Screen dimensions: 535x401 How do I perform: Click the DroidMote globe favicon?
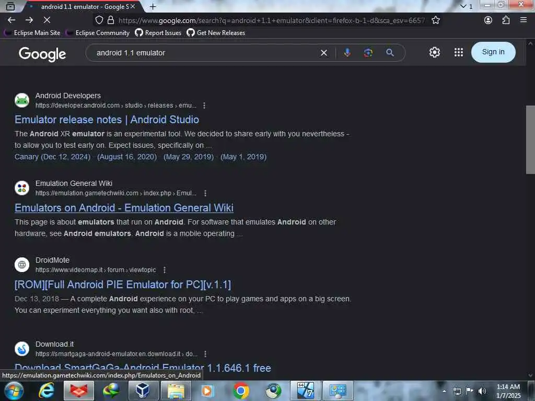point(22,265)
